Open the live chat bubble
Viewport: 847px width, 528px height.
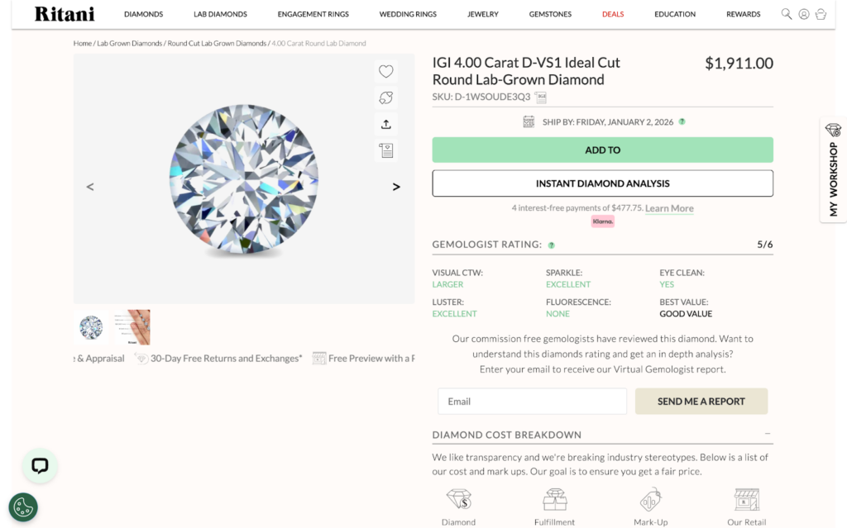(x=40, y=465)
